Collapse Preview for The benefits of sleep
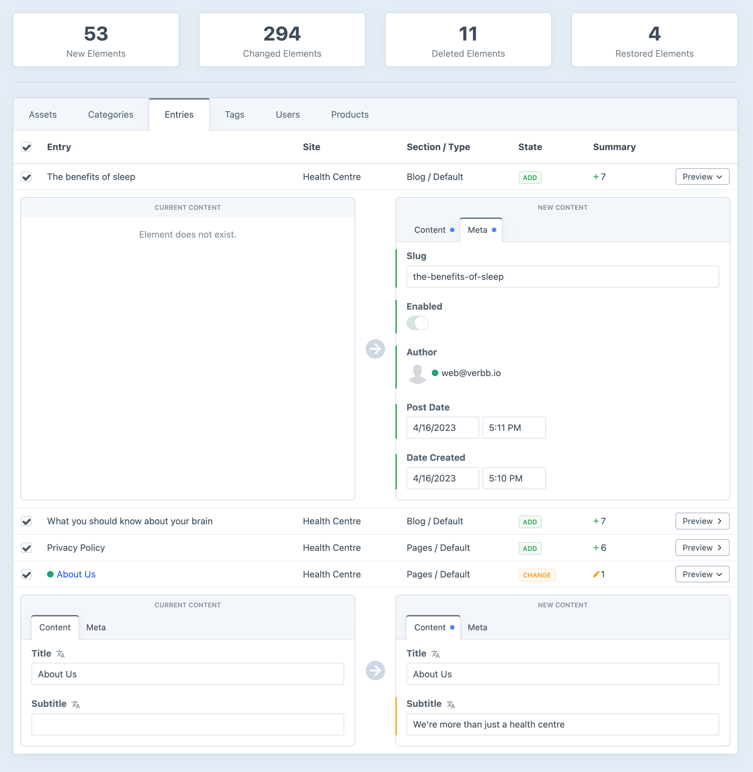The height and width of the screenshot is (772, 753). [x=702, y=177]
